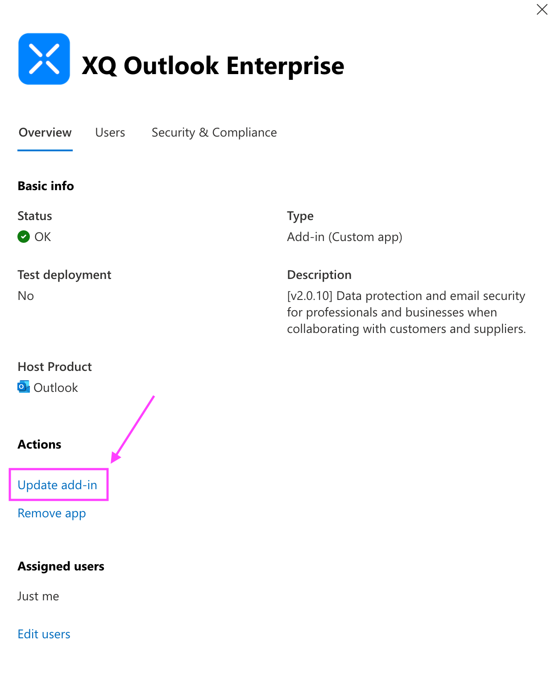Image resolution: width=560 pixels, height=678 pixels.
Task: Click the Just me assigned users value
Action: click(x=38, y=596)
